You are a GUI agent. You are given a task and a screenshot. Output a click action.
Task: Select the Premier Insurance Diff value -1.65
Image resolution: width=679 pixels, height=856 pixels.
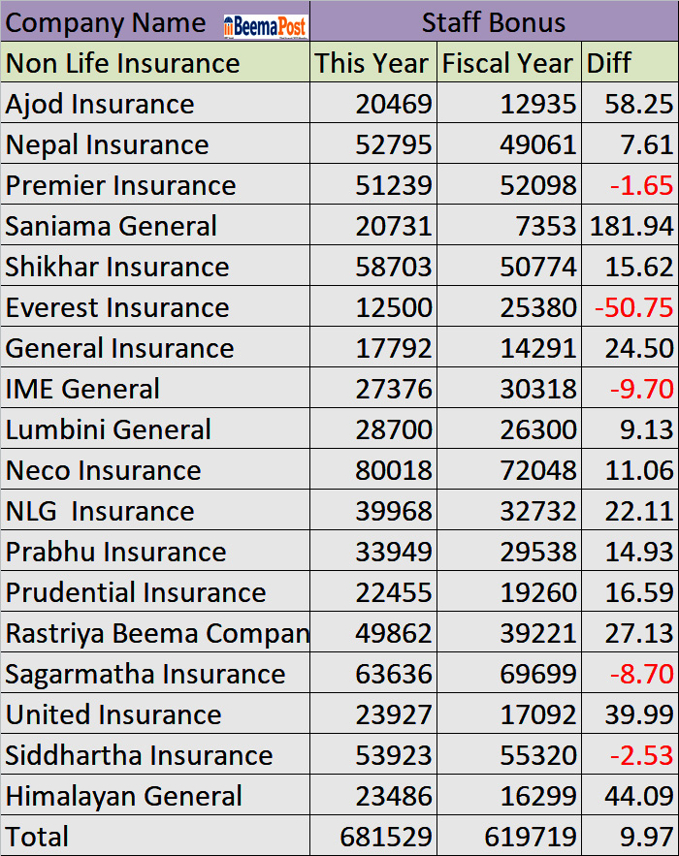click(641, 186)
